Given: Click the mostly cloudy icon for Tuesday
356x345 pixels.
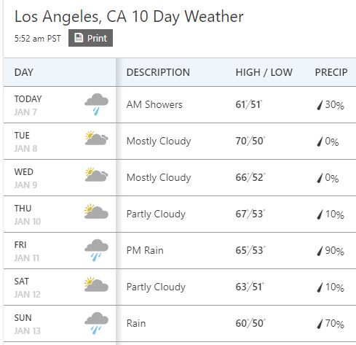Looking at the screenshot, I should (x=96, y=138).
